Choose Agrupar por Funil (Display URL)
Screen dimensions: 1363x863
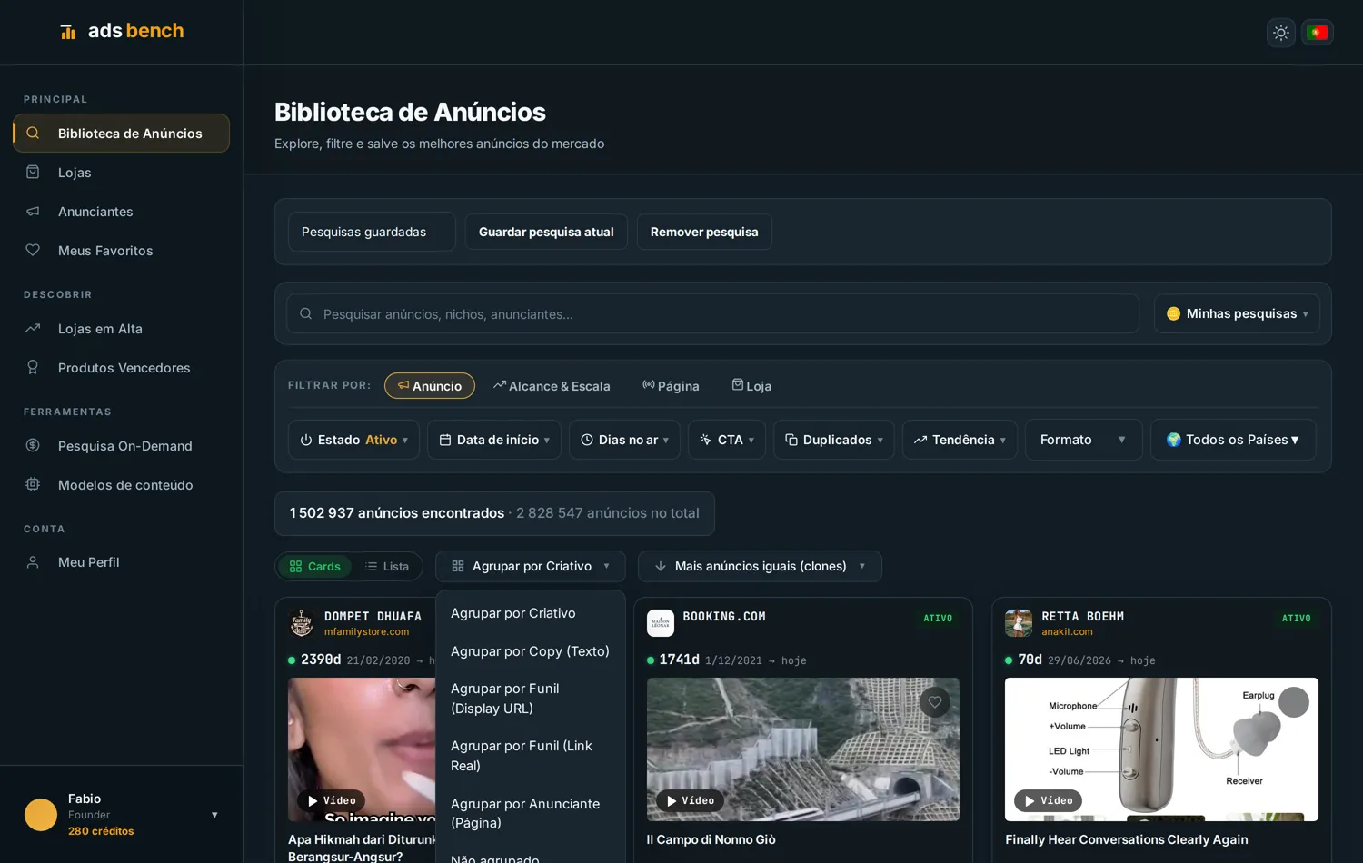tap(531, 699)
